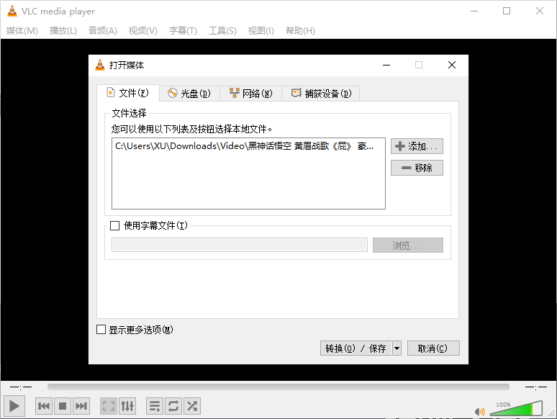Open the 字幕(T) menu
Viewport: 557px width, 419px height.
pos(183,31)
